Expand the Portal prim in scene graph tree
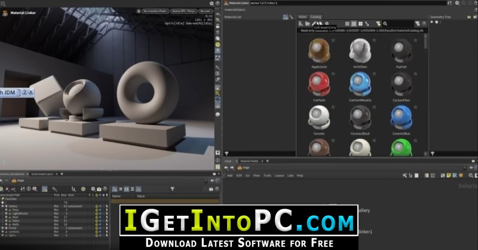 point(3,228)
